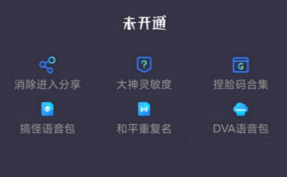Choose 搞怪语音包 text label
Screen dimensions: 287x177
coord(47,129)
